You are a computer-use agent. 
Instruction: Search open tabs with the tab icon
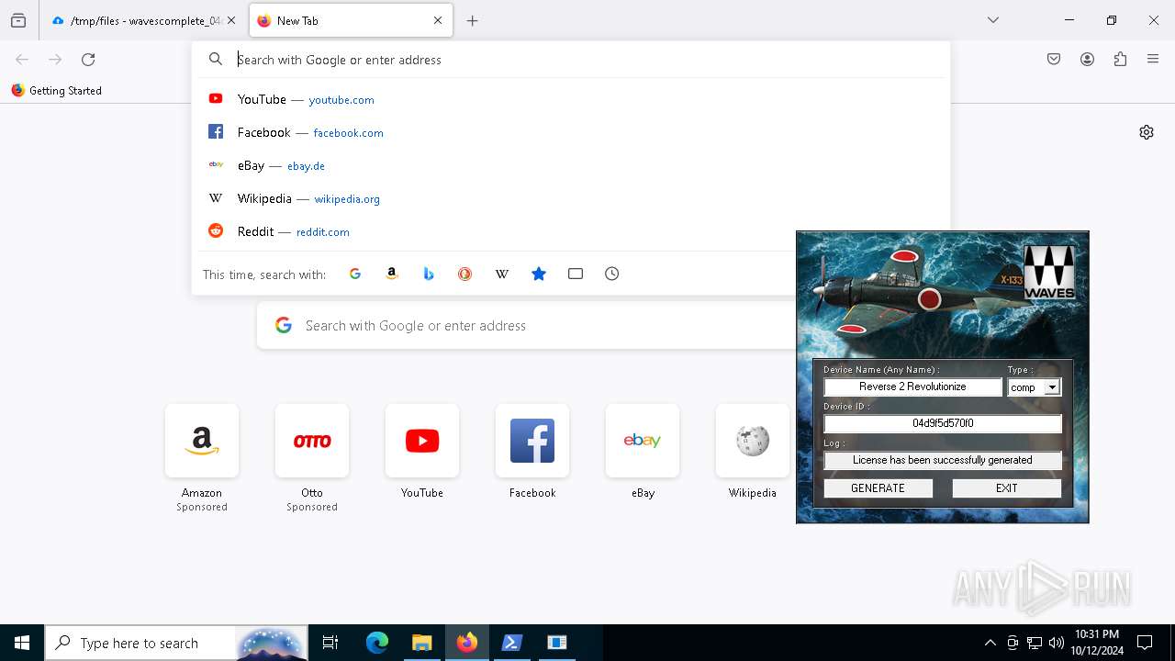point(576,274)
